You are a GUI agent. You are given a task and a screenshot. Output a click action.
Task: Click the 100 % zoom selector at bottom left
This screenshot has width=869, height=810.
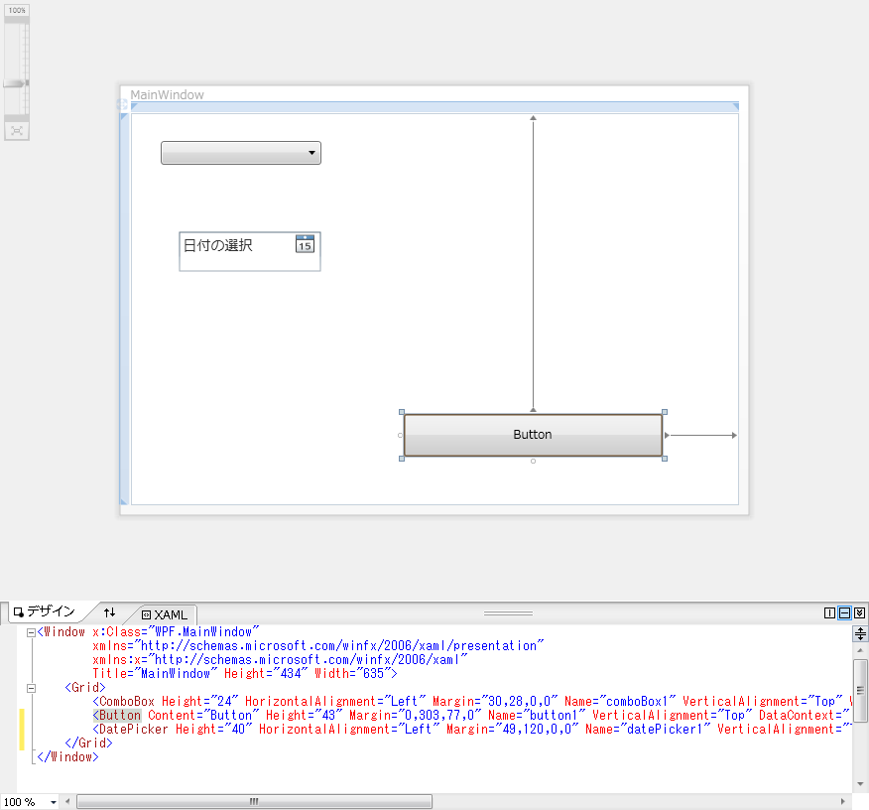pyautogui.click(x=25, y=801)
